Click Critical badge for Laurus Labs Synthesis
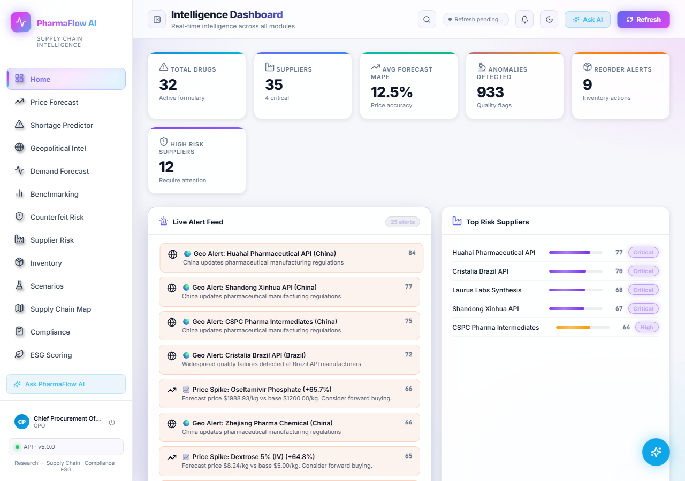The image size is (685, 481). point(643,290)
